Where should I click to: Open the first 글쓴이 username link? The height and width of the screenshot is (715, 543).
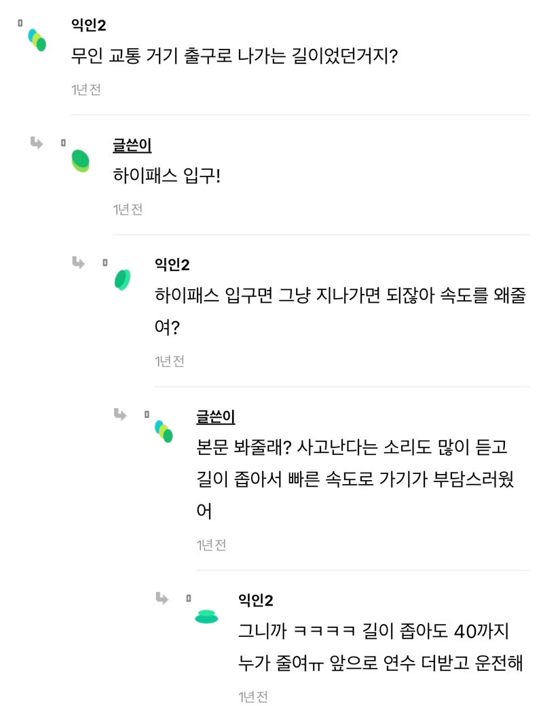click(132, 145)
